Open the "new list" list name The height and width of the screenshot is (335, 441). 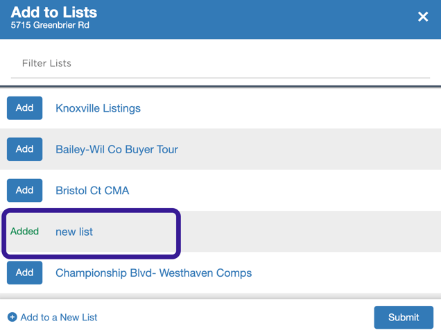tap(74, 232)
